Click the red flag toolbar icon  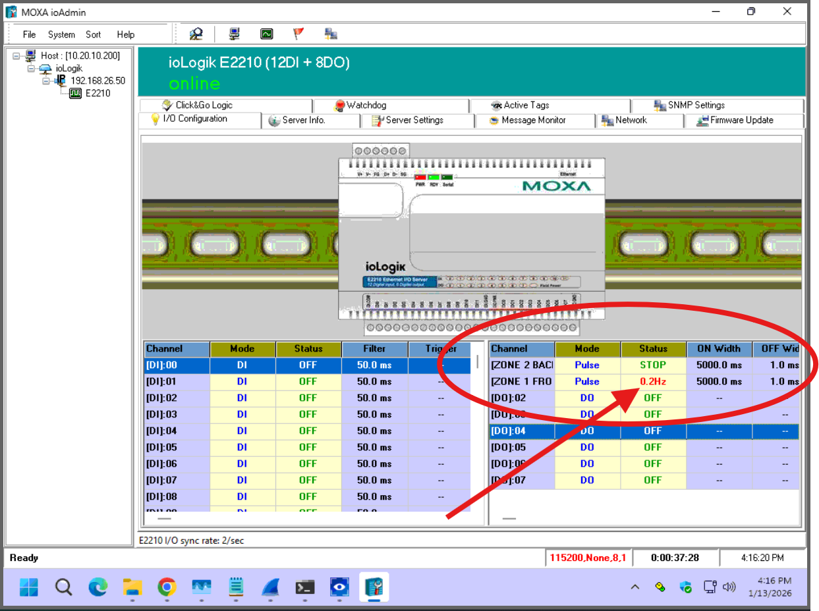pos(298,34)
